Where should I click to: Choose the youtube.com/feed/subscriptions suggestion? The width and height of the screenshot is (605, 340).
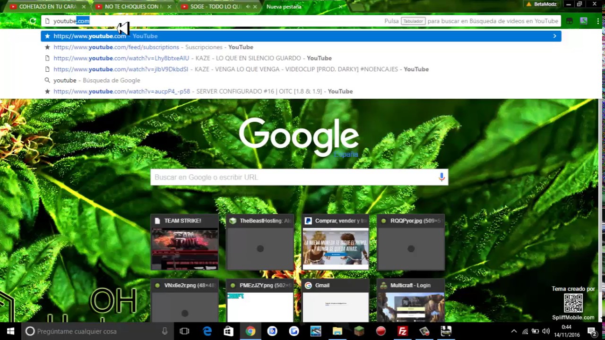[301, 47]
